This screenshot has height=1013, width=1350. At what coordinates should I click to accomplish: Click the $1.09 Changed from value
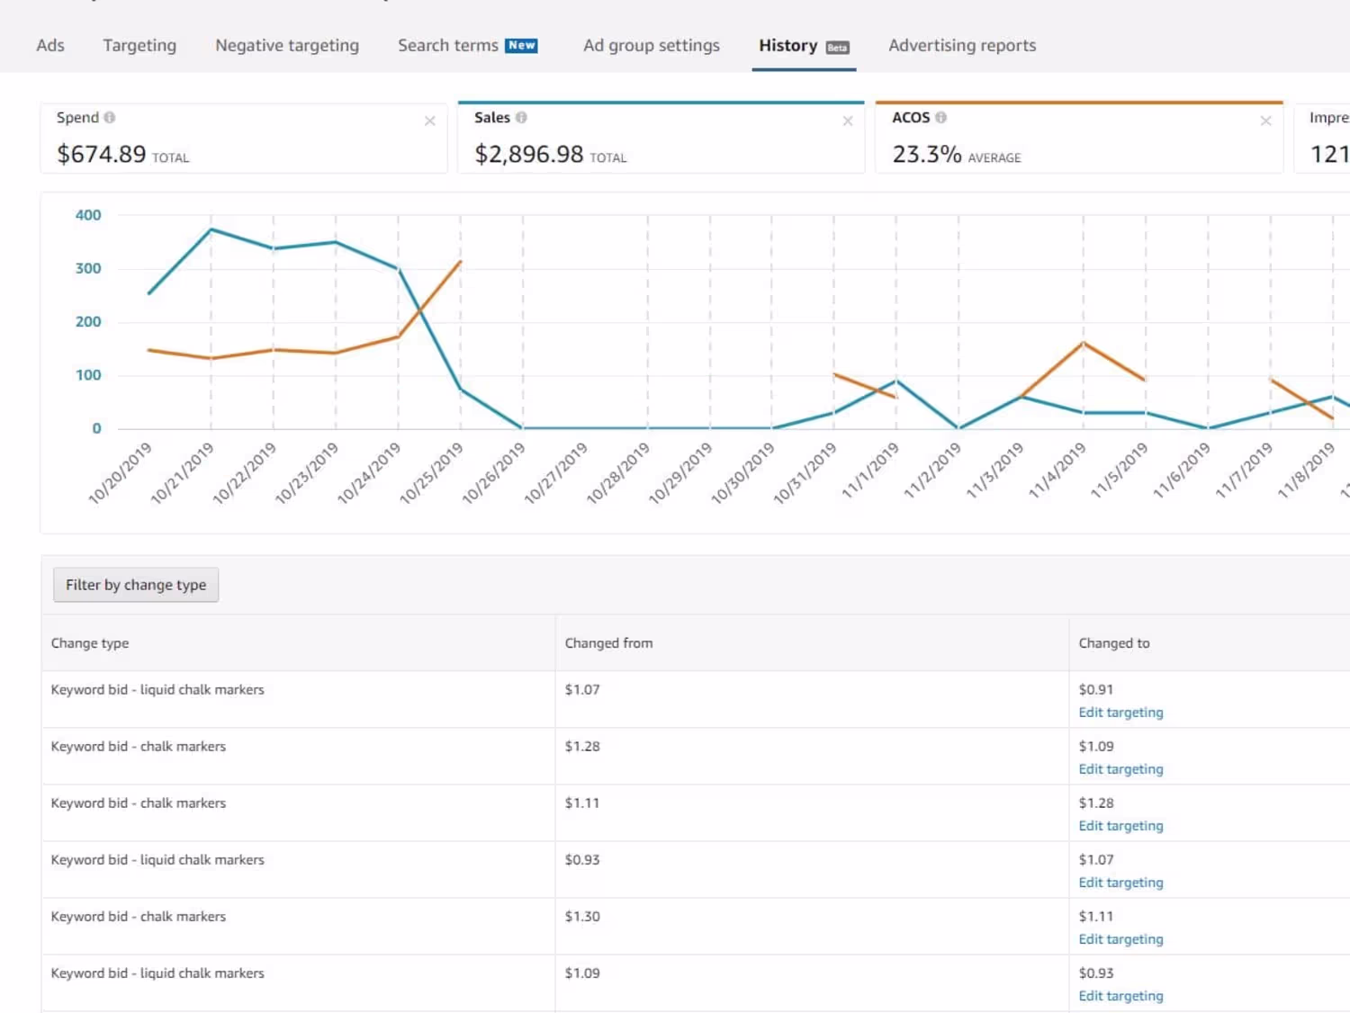click(582, 973)
